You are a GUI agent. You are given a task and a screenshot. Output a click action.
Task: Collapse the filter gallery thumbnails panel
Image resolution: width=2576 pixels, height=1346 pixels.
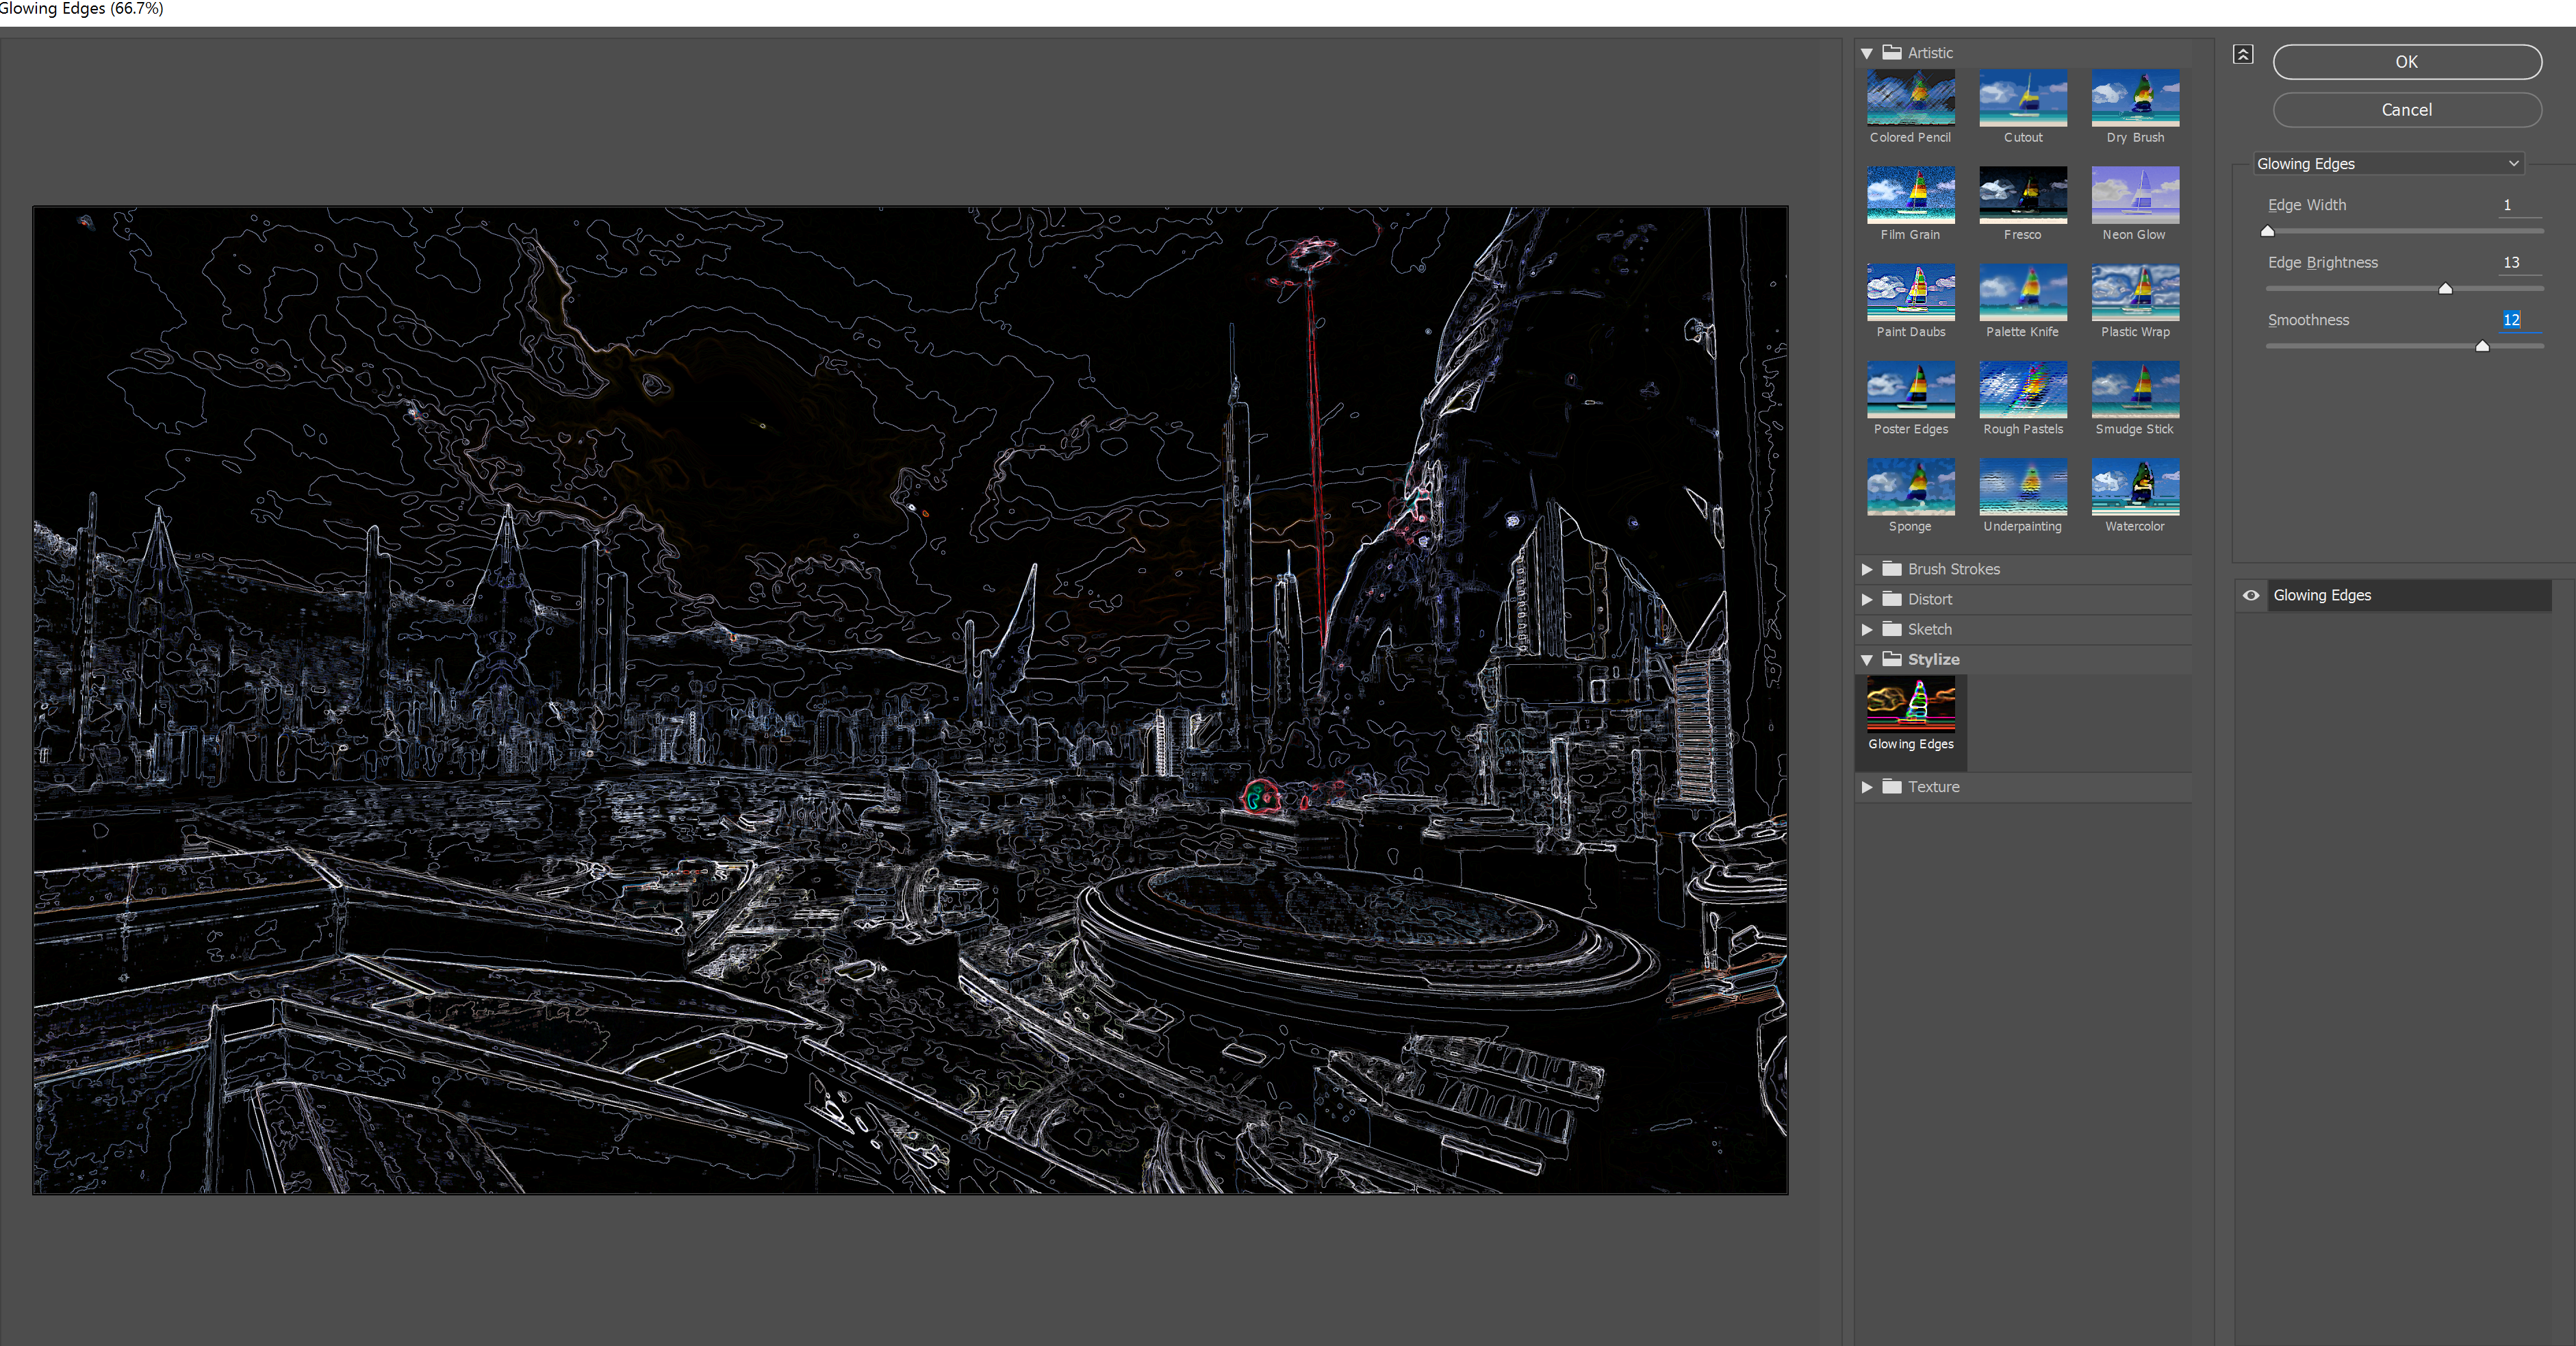click(2243, 54)
